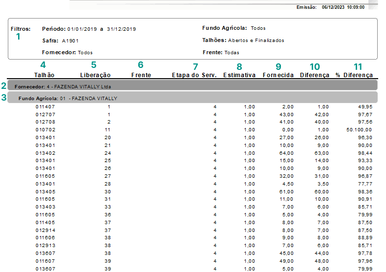This screenshot has height=272, width=386.
Task: Click talhão cell 011405
Action: click(x=45, y=223)
